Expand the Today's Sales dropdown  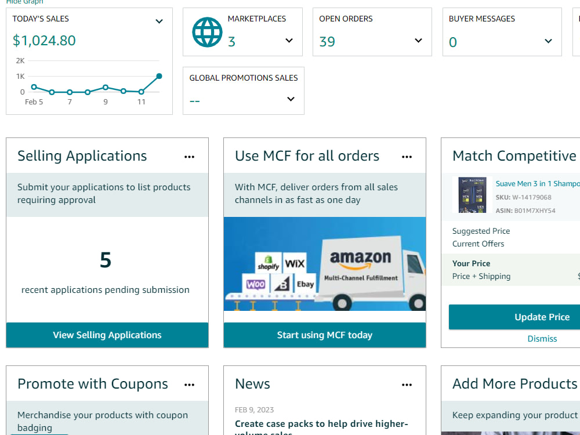point(159,21)
